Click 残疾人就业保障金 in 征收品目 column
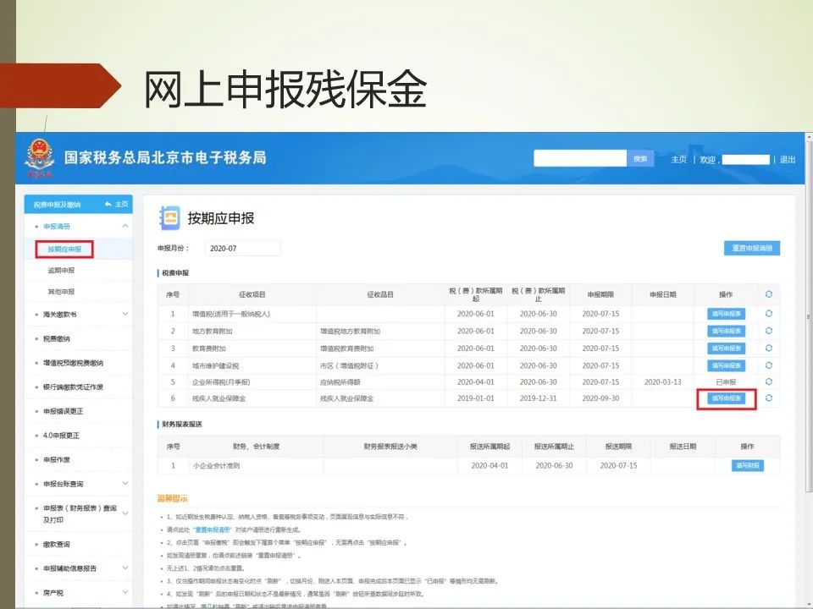 (x=346, y=398)
